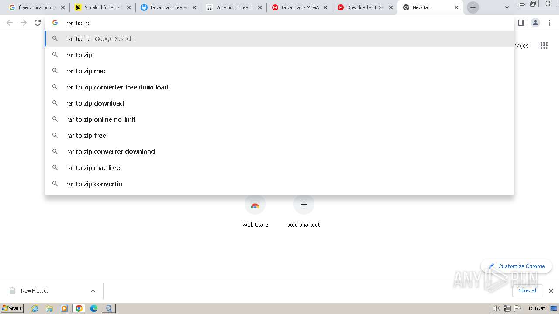Screen dimensions: 559x314
Task: Click the browser back arrow
Action: click(x=10, y=23)
